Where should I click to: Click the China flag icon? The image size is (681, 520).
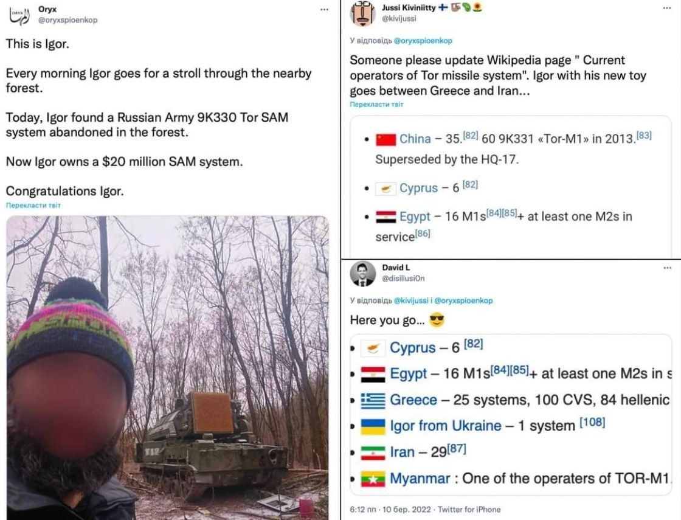pyautogui.click(x=385, y=139)
